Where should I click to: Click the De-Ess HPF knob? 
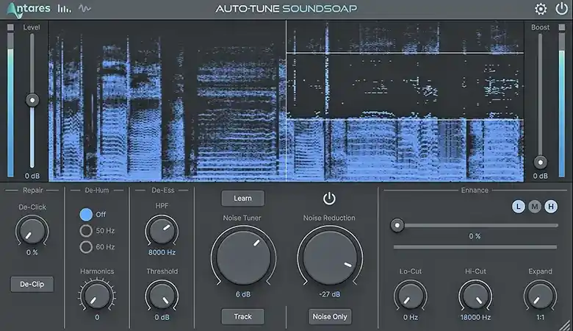tap(162, 231)
